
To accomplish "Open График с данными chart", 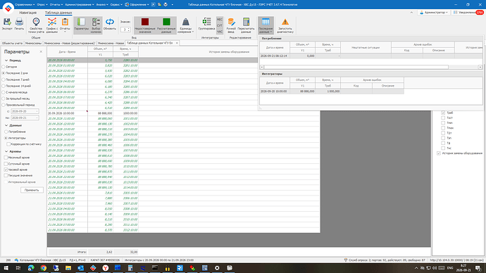I will (x=51, y=25).
